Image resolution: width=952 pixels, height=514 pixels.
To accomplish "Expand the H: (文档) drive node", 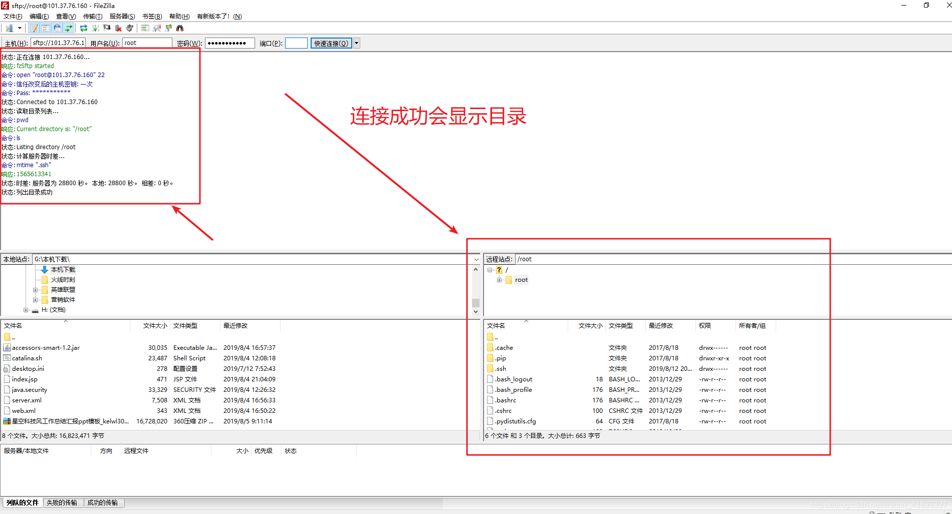I will pyautogui.click(x=26, y=310).
